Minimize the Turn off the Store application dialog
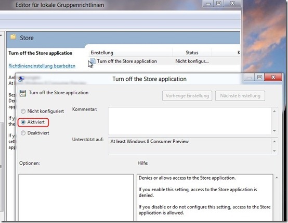The image size is (288, 223). click(249, 78)
